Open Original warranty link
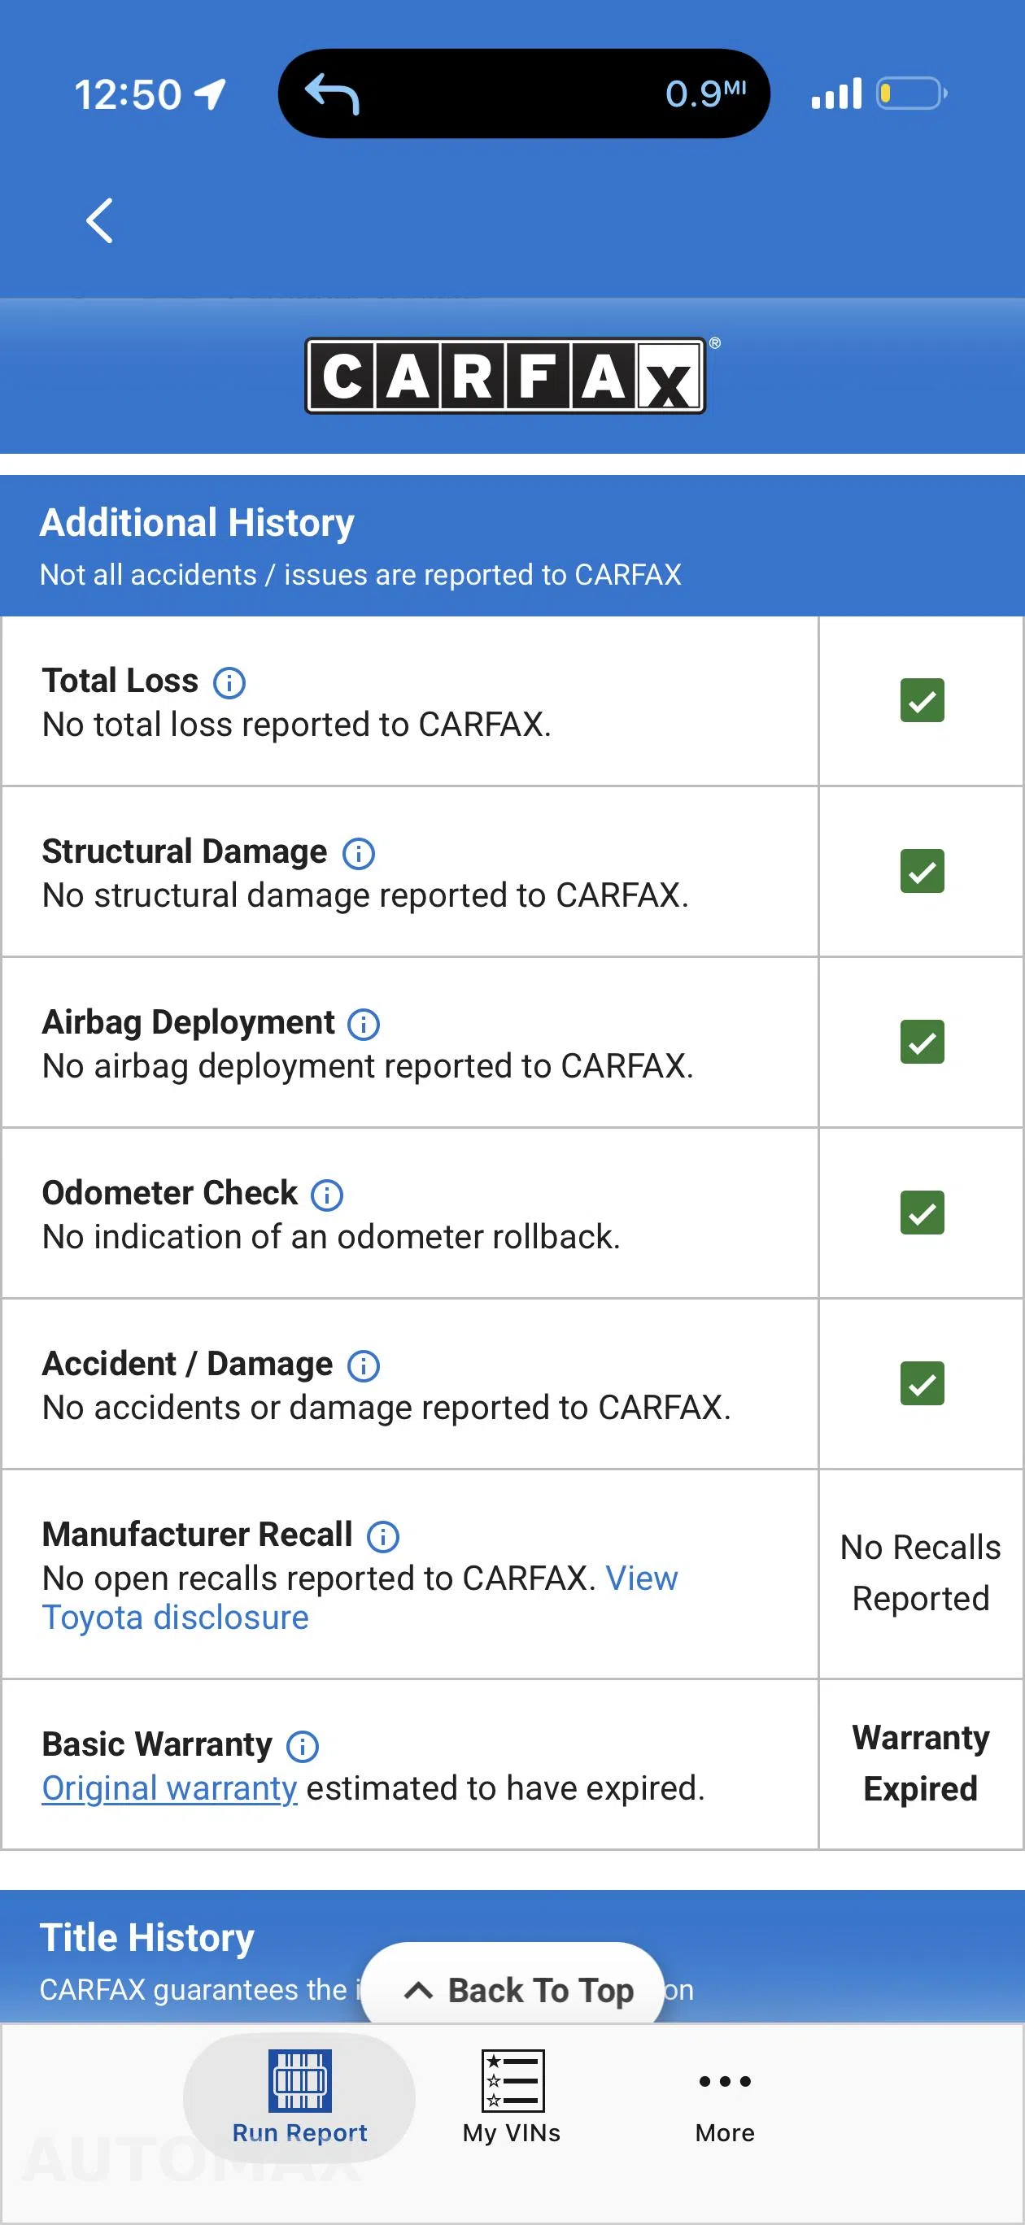The height and width of the screenshot is (2225, 1025). 169,1789
